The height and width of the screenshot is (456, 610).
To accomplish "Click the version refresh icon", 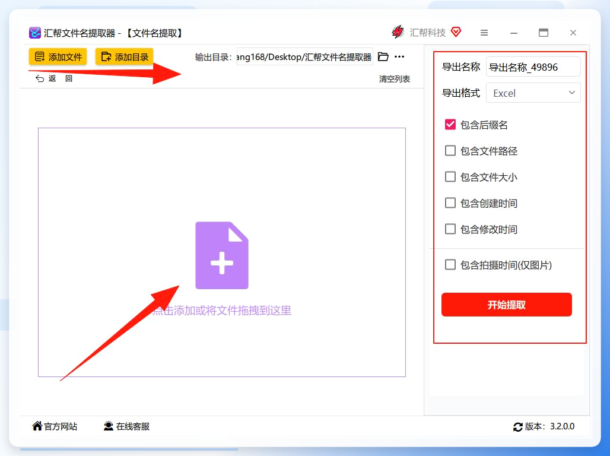I will click(518, 427).
